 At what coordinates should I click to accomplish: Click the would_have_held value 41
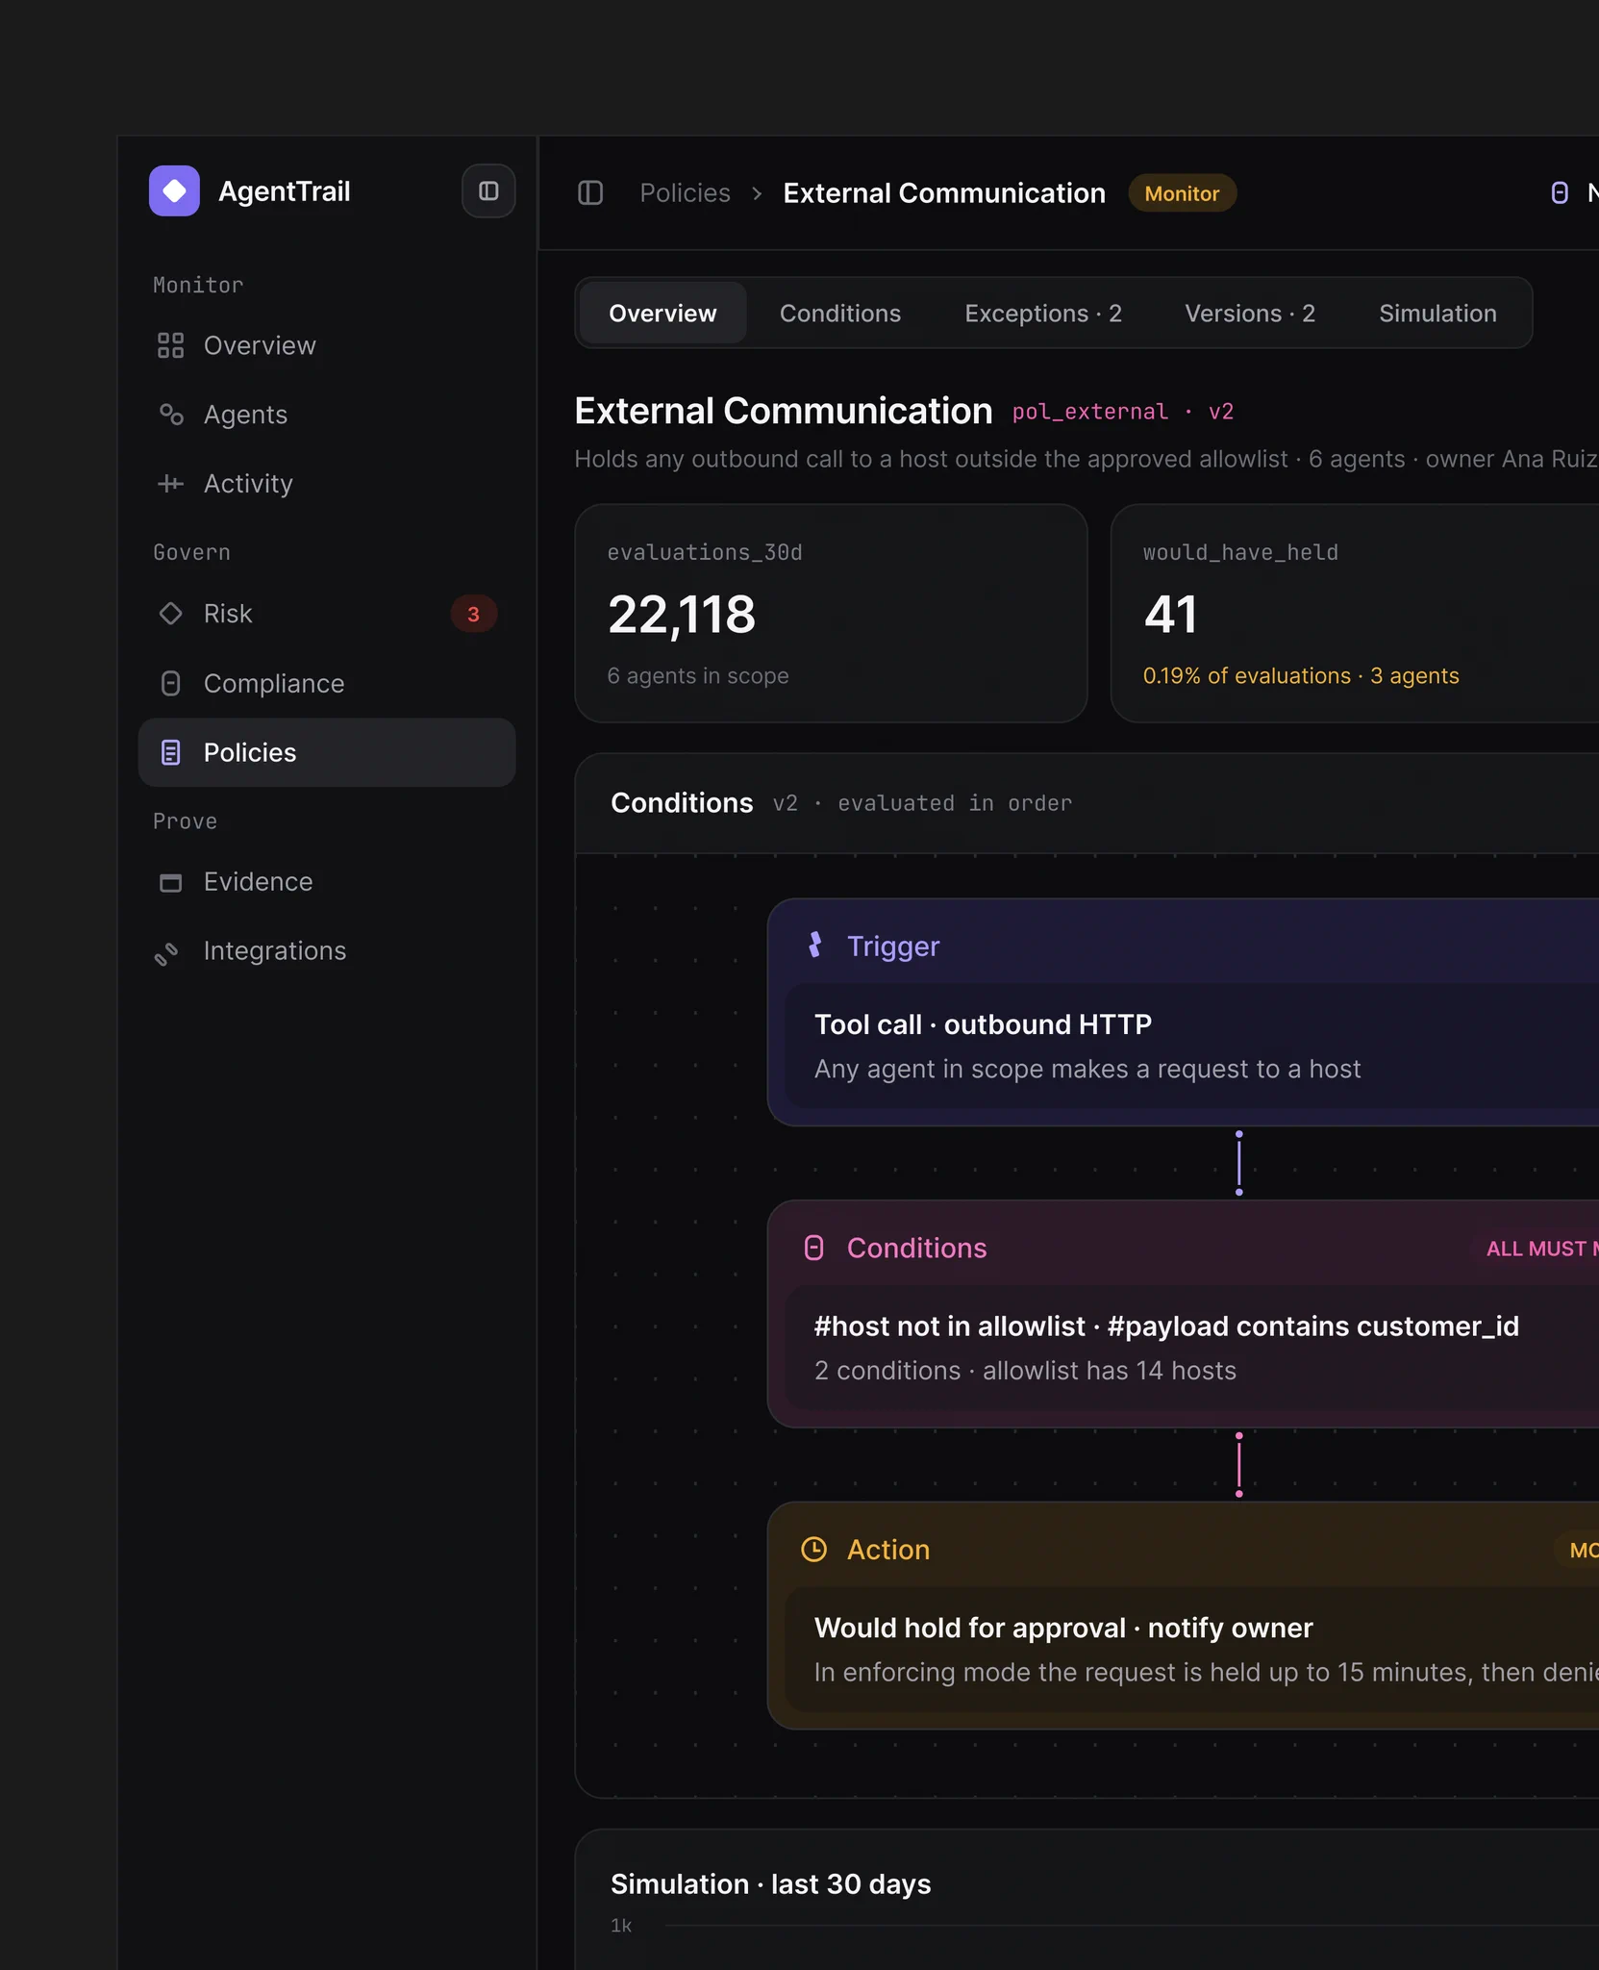1171,615
